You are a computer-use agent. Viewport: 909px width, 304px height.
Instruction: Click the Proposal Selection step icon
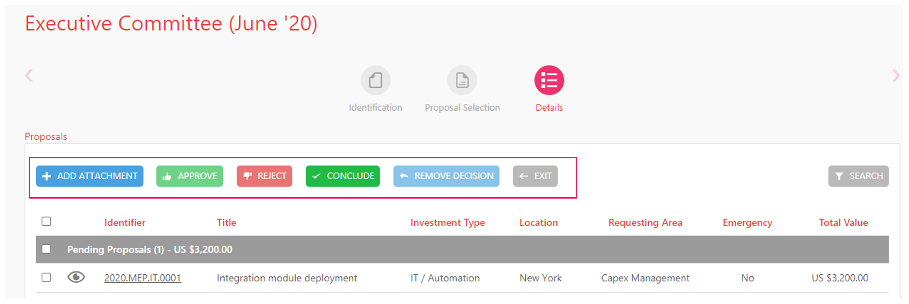[462, 80]
